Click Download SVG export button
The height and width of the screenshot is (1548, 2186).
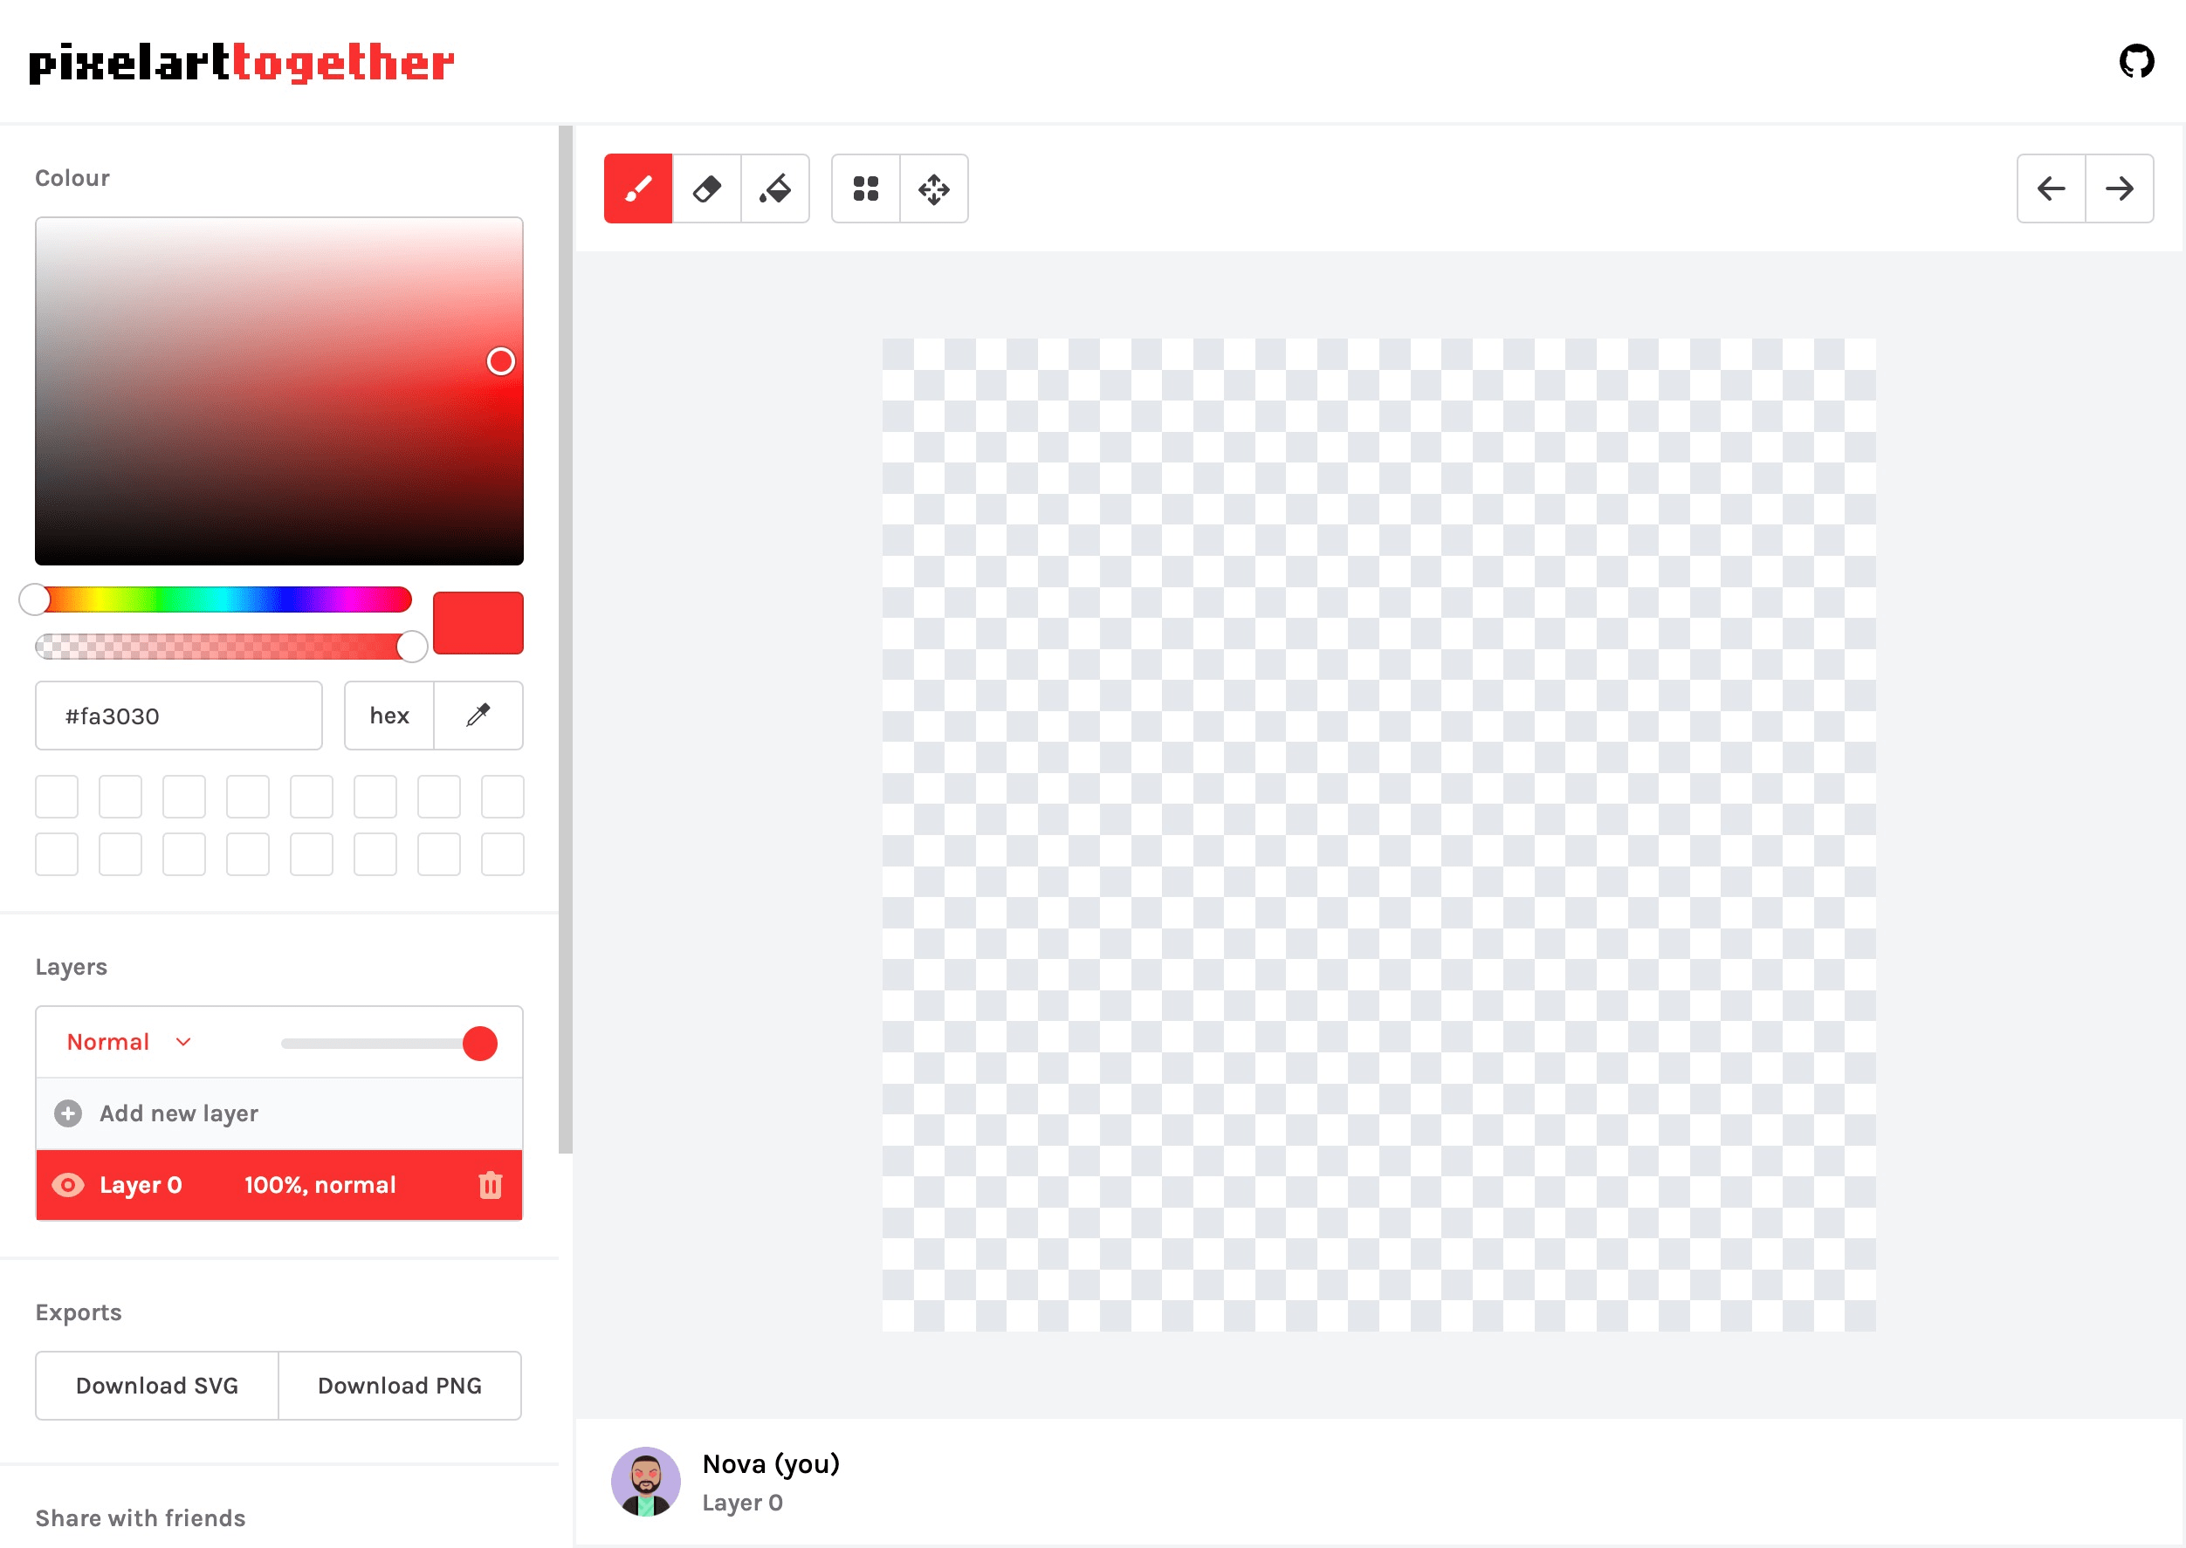[156, 1386]
